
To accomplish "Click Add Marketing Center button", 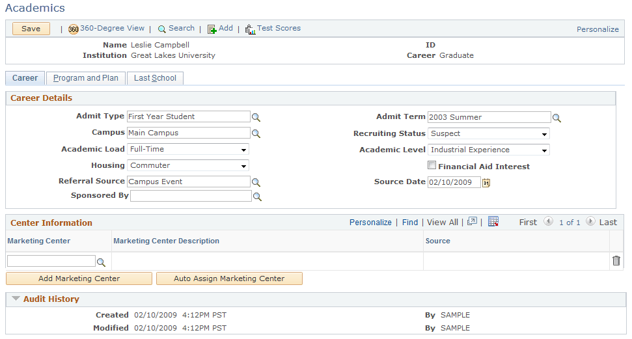I will pyautogui.click(x=79, y=278).
